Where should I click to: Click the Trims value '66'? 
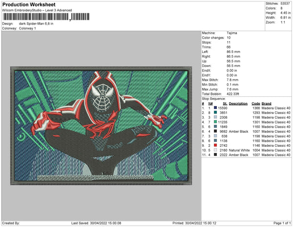coord(229,47)
